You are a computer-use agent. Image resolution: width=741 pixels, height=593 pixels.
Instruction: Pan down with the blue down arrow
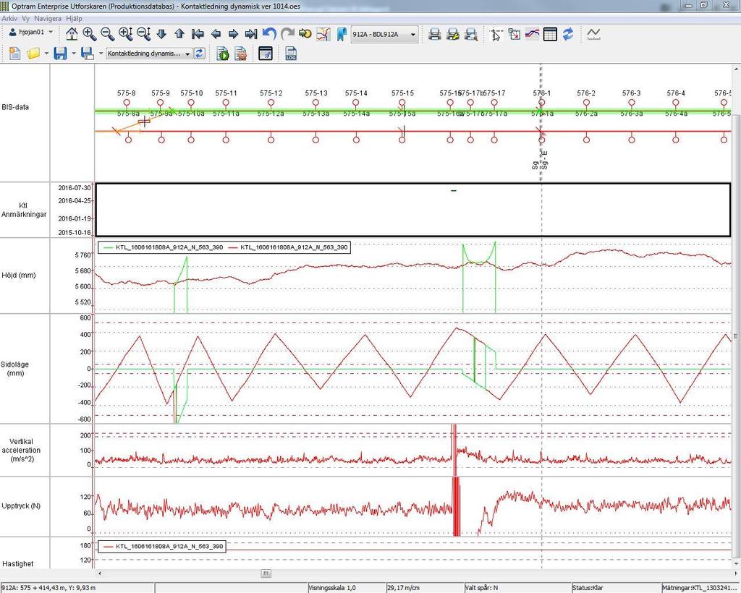click(x=161, y=34)
